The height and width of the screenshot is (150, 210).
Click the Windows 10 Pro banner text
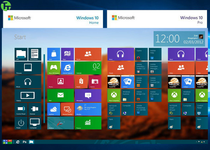pyautogui.click(x=191, y=20)
